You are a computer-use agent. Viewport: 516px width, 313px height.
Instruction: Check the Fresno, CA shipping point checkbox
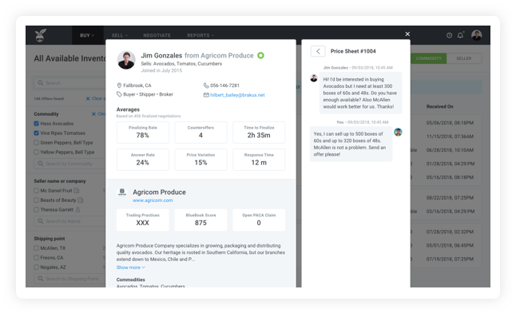click(x=36, y=258)
